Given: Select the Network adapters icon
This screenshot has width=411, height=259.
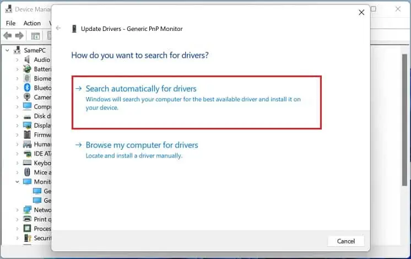Looking at the screenshot, I should (27, 210).
